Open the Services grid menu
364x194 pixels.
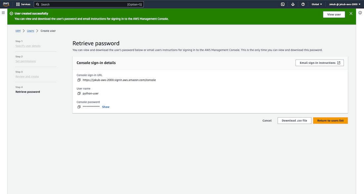pyautogui.click(x=23, y=4)
